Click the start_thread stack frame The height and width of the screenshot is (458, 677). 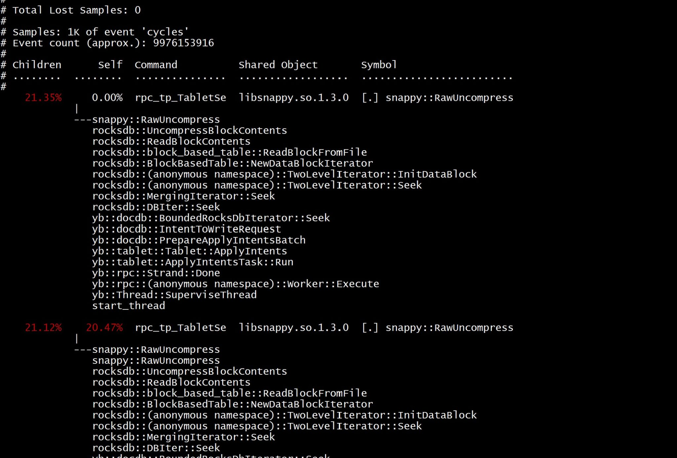click(129, 306)
